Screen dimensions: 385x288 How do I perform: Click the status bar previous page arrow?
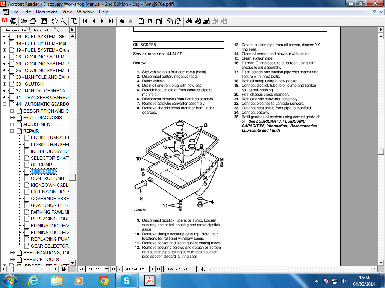tap(120, 269)
